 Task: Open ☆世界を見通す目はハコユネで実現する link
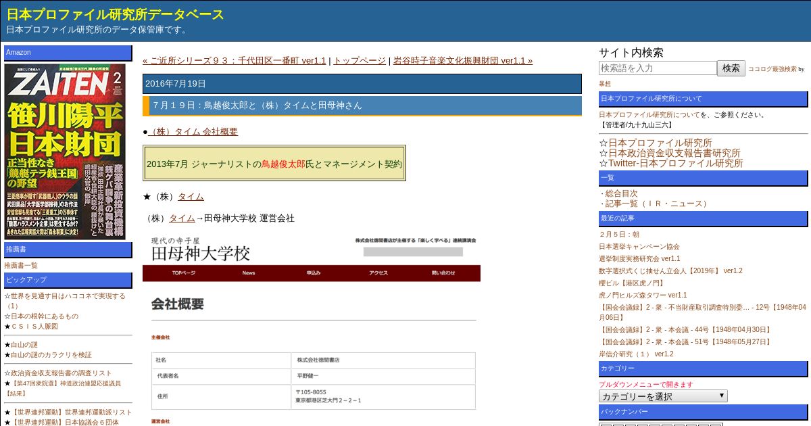[x=65, y=301]
